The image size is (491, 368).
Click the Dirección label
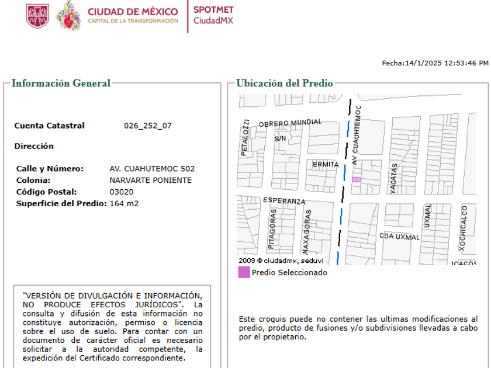pyautogui.click(x=34, y=146)
